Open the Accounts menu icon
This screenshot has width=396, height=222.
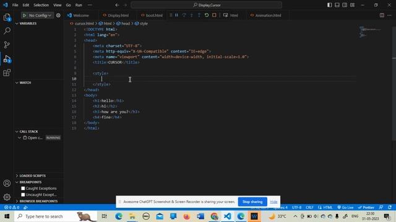click(7, 183)
